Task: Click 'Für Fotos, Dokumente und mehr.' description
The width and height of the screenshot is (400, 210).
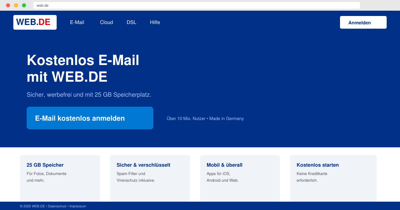Action: (x=47, y=177)
